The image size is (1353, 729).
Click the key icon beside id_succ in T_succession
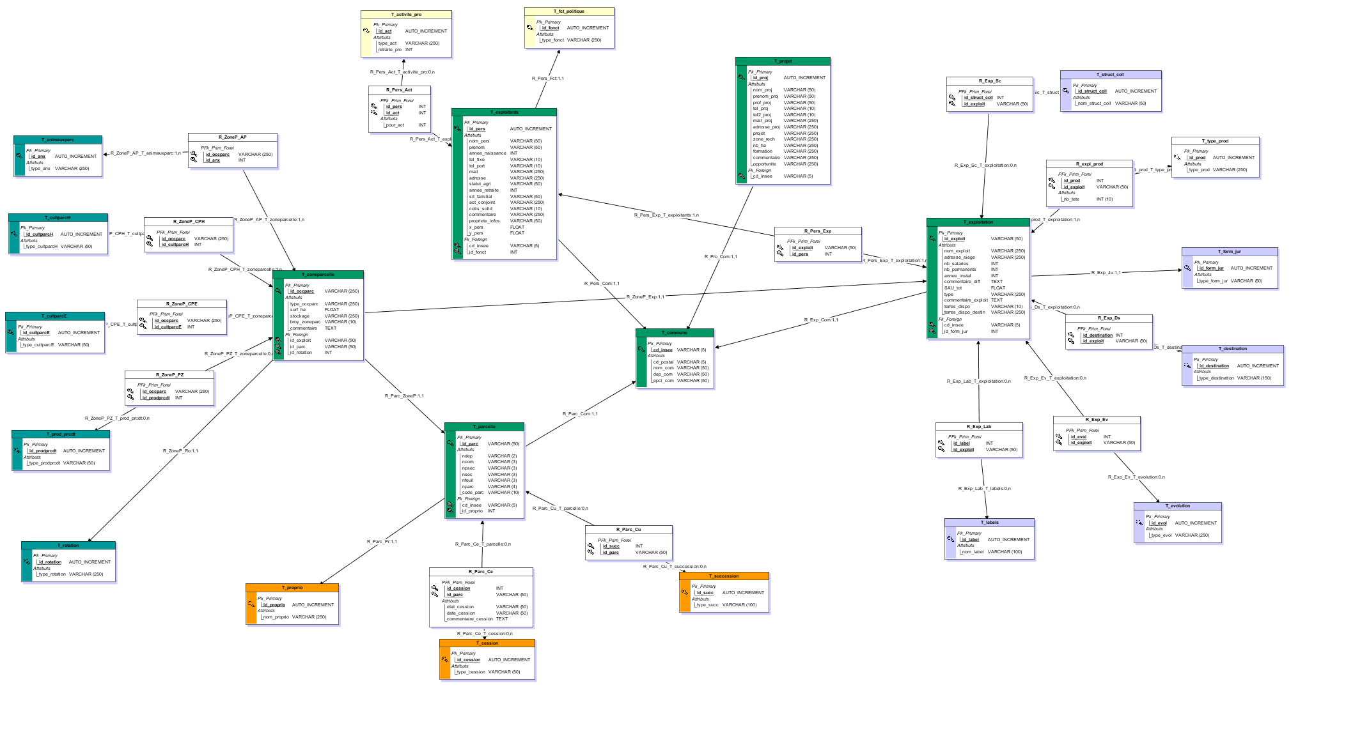(685, 592)
